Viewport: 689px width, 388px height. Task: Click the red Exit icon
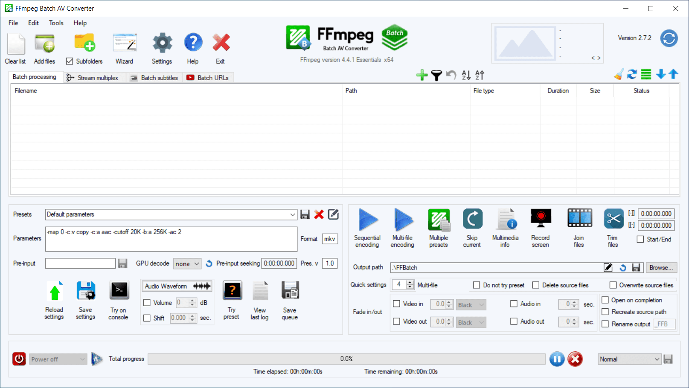(221, 43)
